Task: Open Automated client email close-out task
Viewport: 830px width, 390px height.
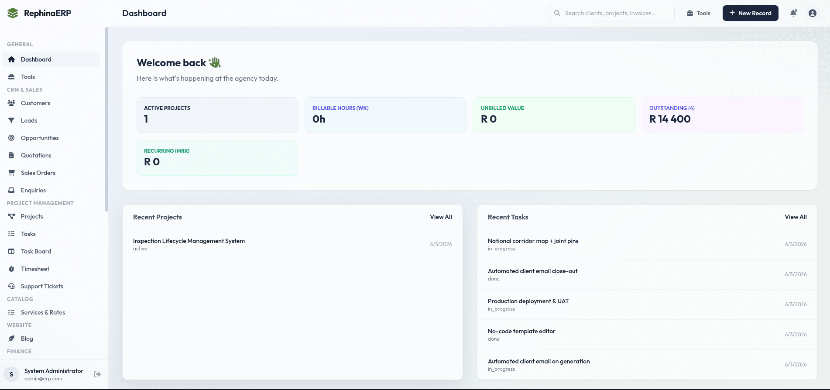Action: [647, 274]
